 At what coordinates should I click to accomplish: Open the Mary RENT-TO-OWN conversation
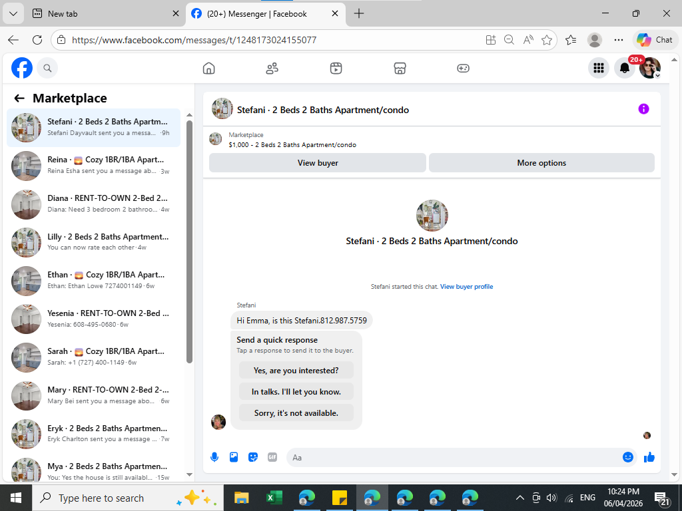pyautogui.click(x=93, y=396)
